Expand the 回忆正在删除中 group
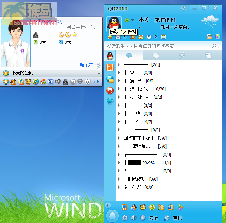The height and width of the screenshot is (223, 226). click(x=119, y=138)
